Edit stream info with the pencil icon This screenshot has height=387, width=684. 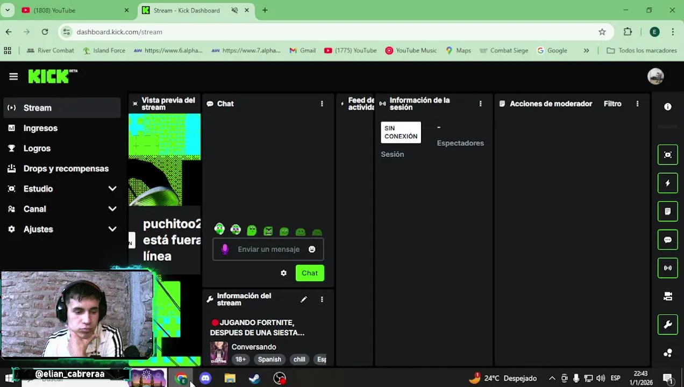click(x=303, y=299)
